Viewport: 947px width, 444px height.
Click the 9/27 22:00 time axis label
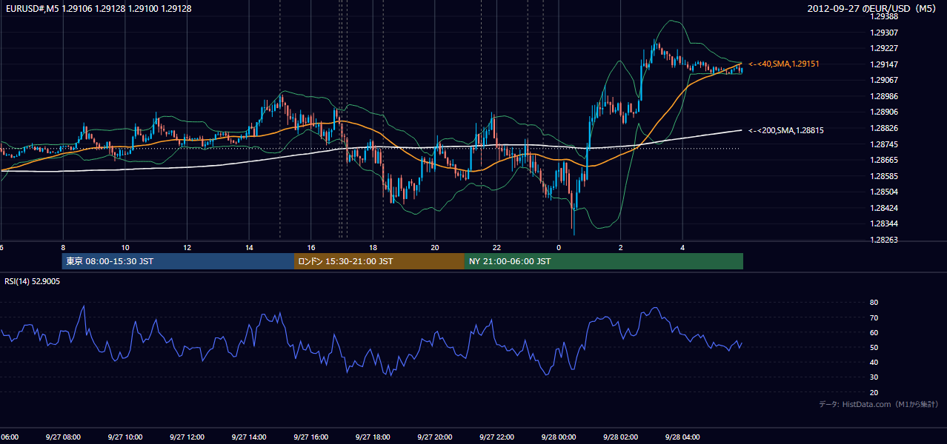pyautogui.click(x=496, y=437)
